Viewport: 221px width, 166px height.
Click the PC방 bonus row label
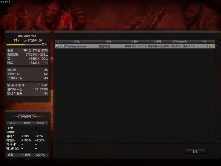click(10, 128)
